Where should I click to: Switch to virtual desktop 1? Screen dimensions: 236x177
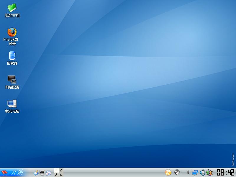point(56,170)
